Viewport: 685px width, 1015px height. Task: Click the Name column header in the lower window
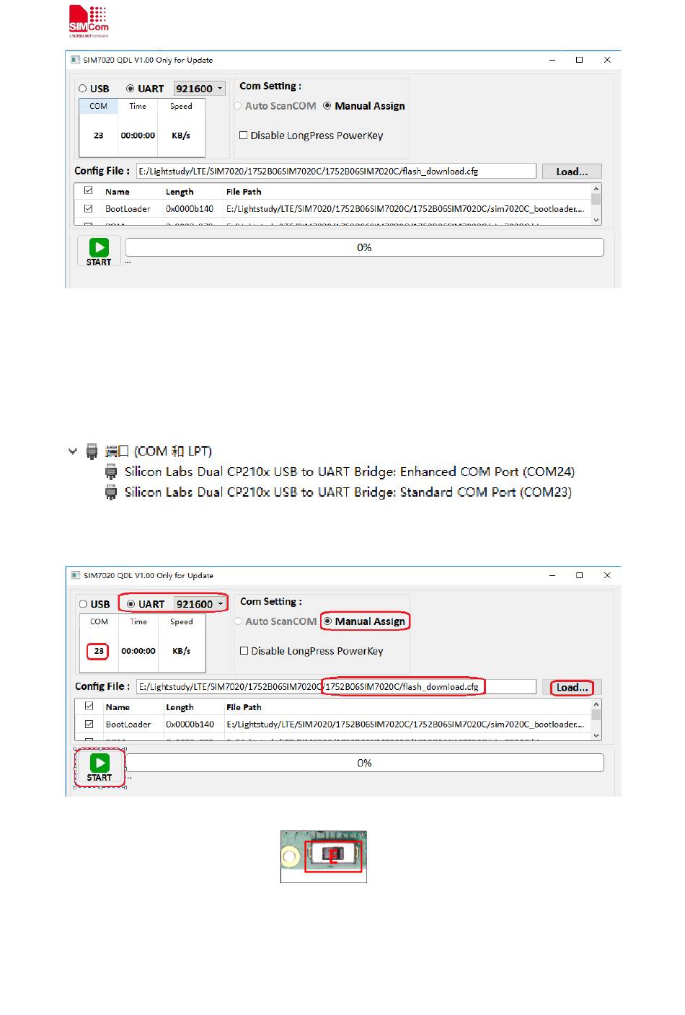point(118,707)
